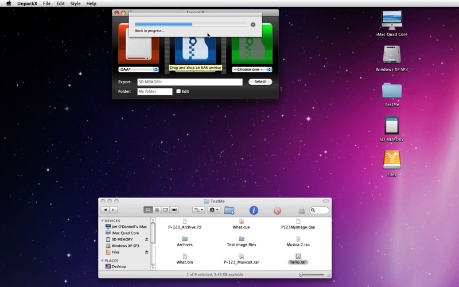Switch Finder to column view

coord(166,210)
